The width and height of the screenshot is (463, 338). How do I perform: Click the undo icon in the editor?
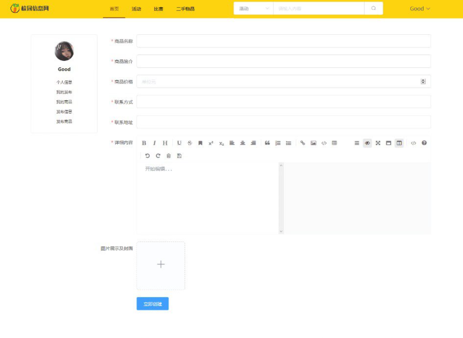pyautogui.click(x=148, y=156)
